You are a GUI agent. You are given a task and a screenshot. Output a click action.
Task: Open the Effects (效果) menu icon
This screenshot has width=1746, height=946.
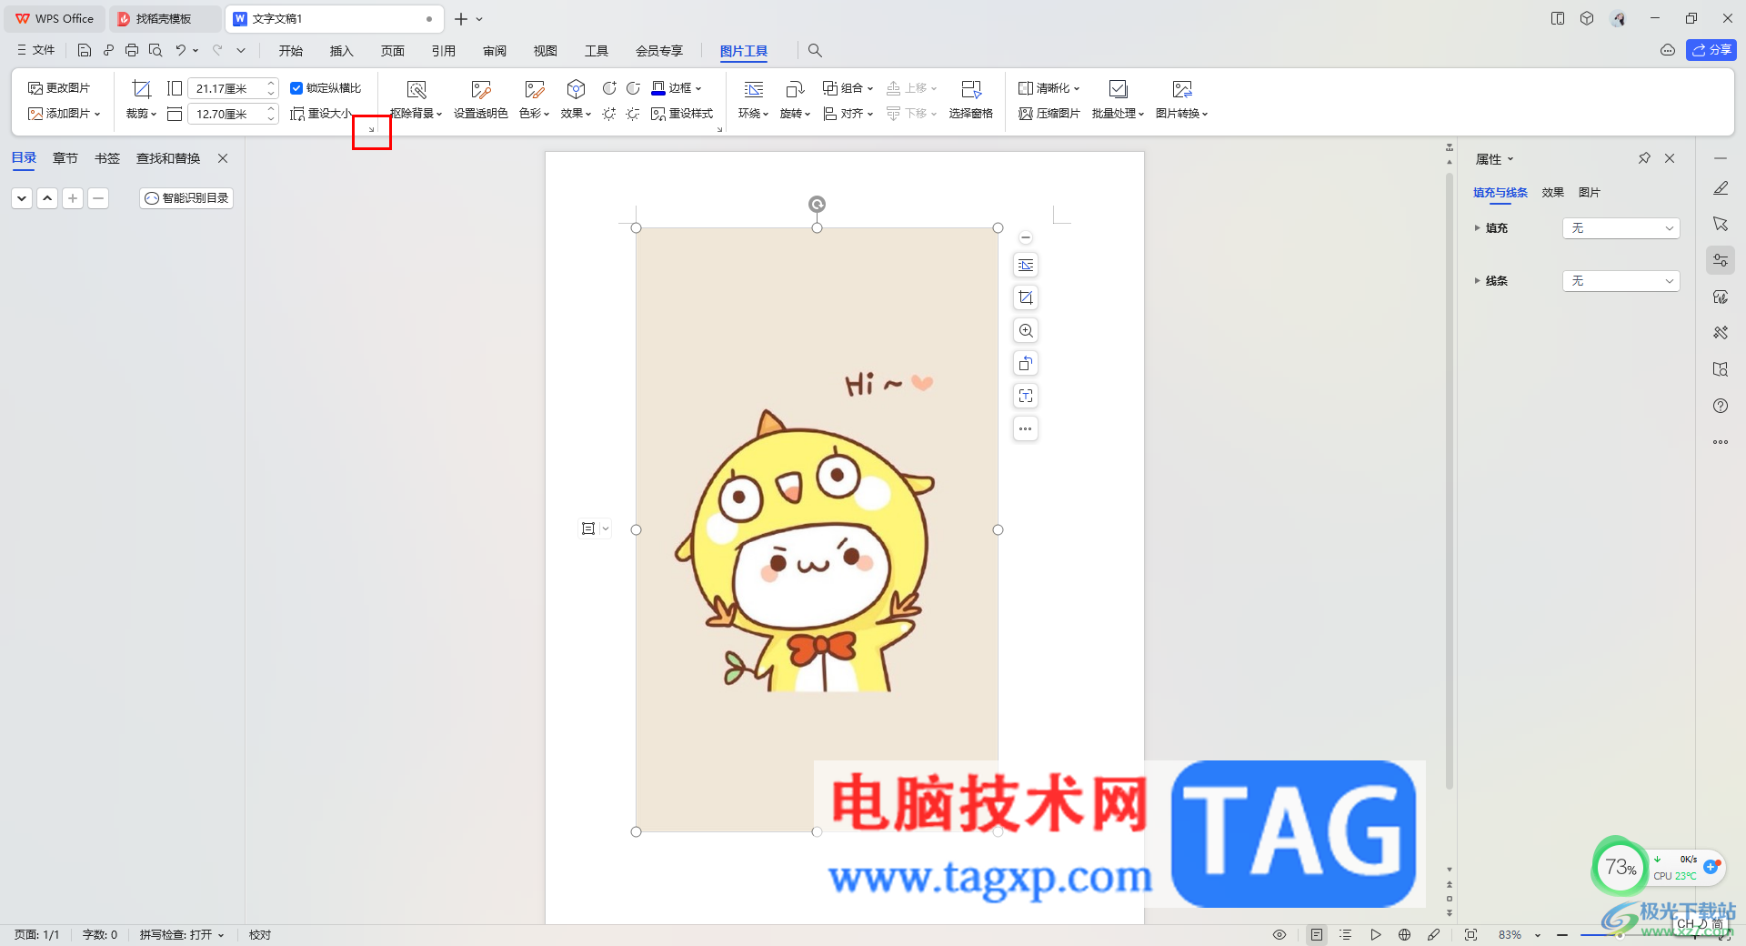(x=576, y=89)
